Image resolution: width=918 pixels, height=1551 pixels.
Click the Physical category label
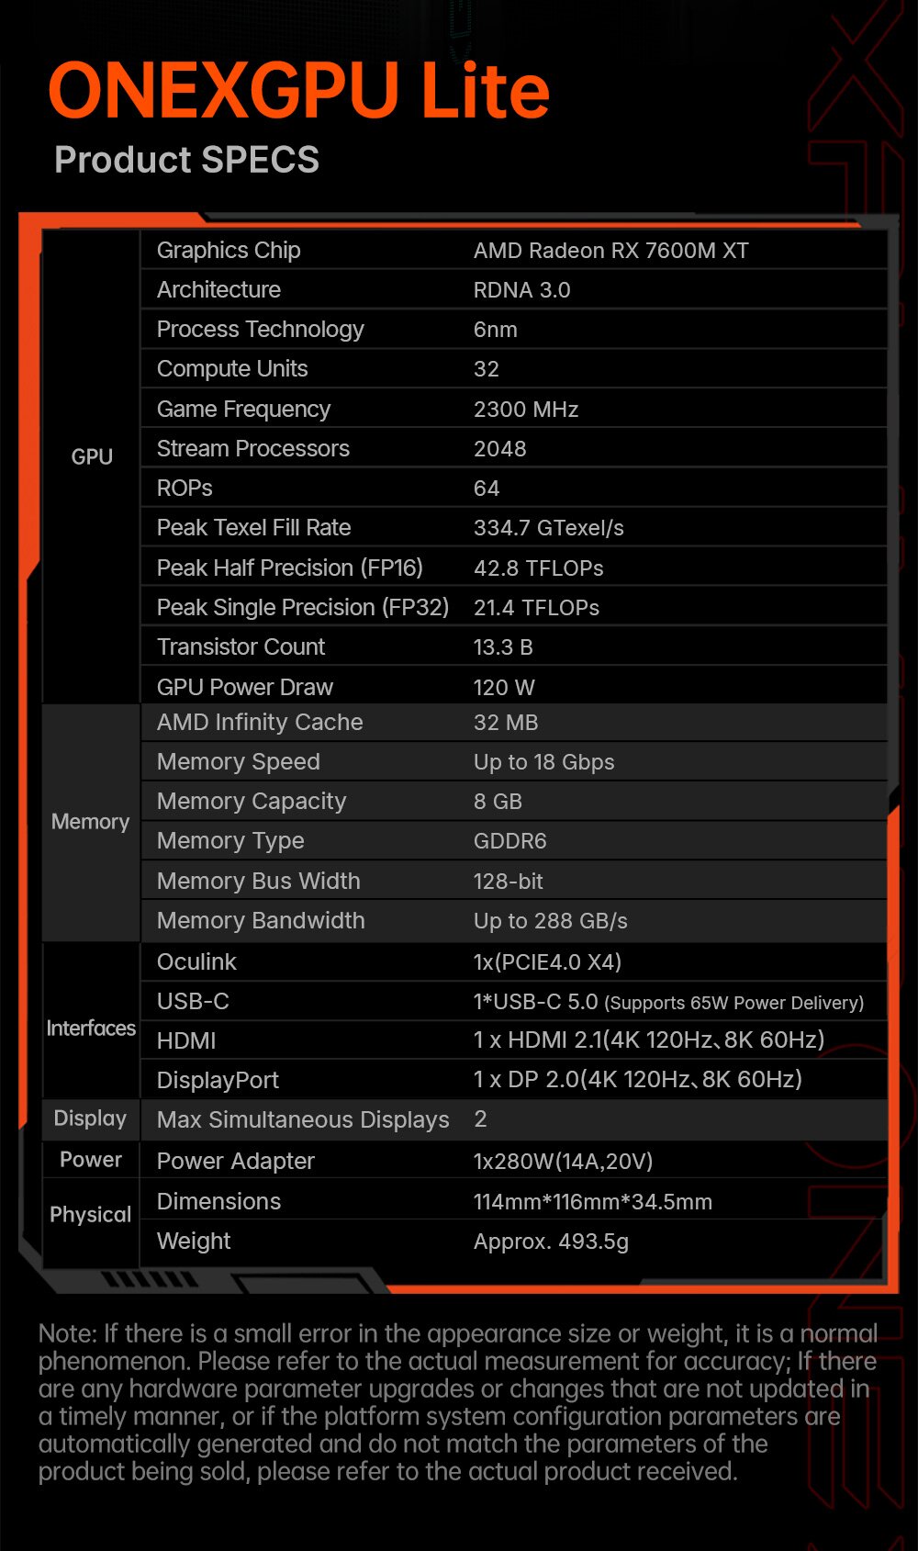click(90, 1214)
